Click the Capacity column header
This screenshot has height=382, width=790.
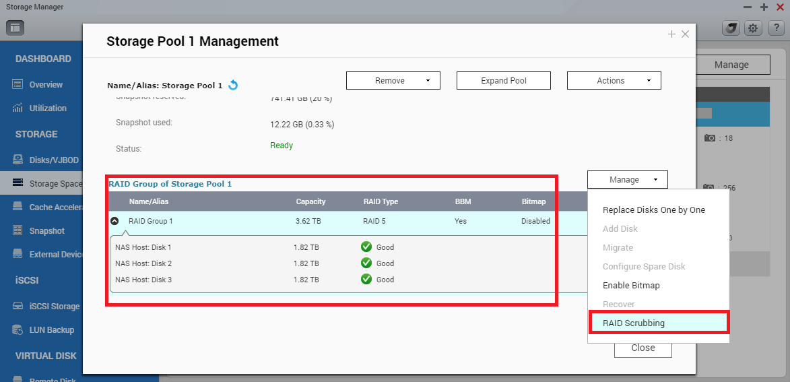[310, 201]
